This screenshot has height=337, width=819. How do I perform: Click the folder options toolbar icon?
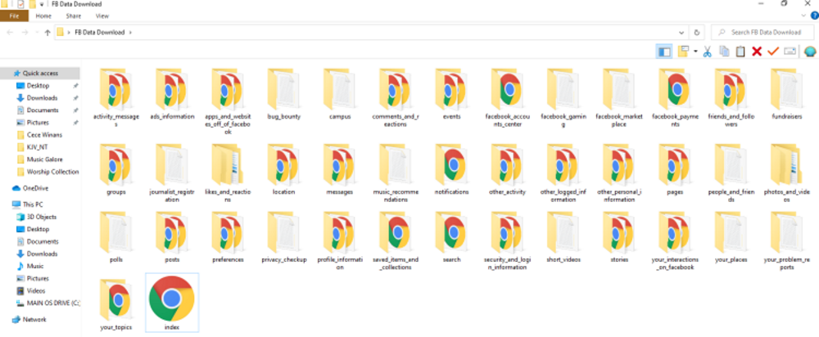pos(683,52)
